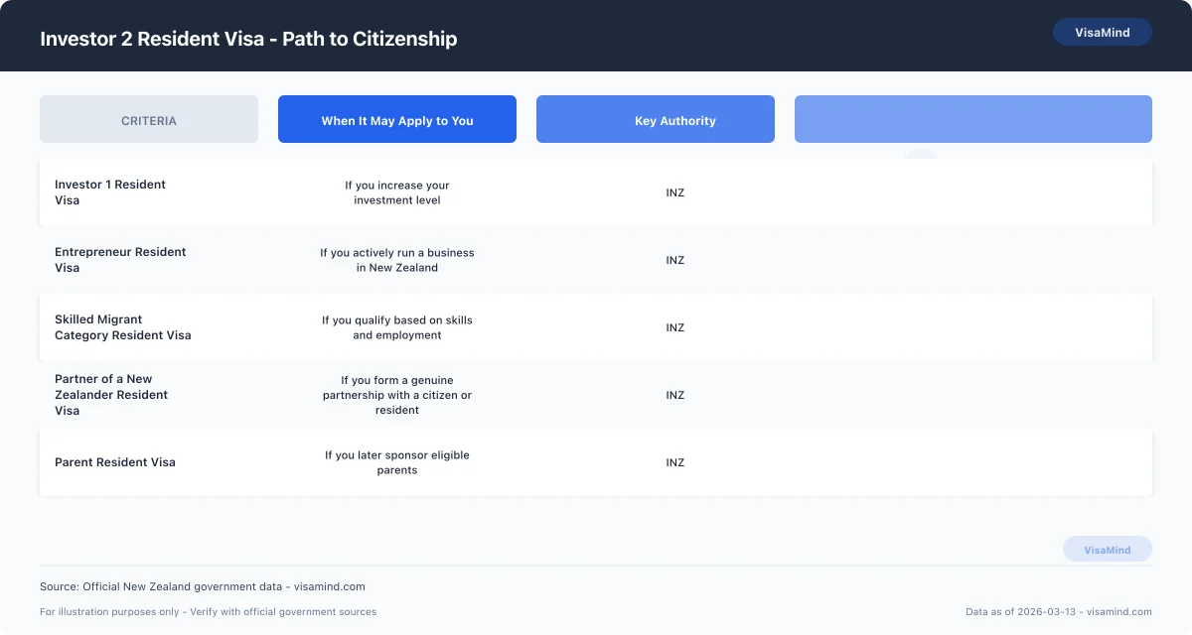Select the Partner of a New Zealander row

pos(111,394)
